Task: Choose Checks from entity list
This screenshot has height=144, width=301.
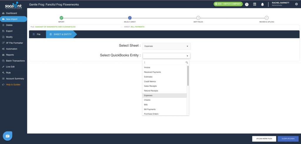Action: coord(165,100)
